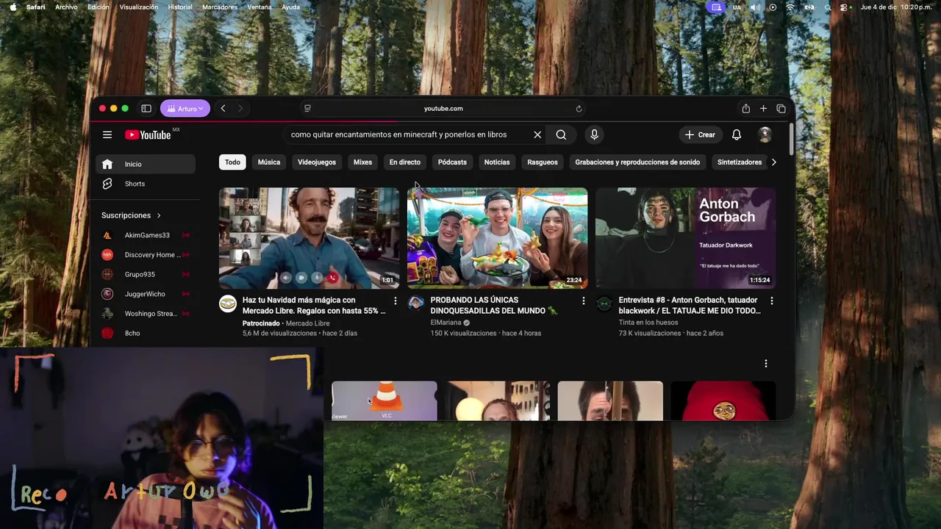
Task: Select the Rasgueos filter chip
Action: 543,162
